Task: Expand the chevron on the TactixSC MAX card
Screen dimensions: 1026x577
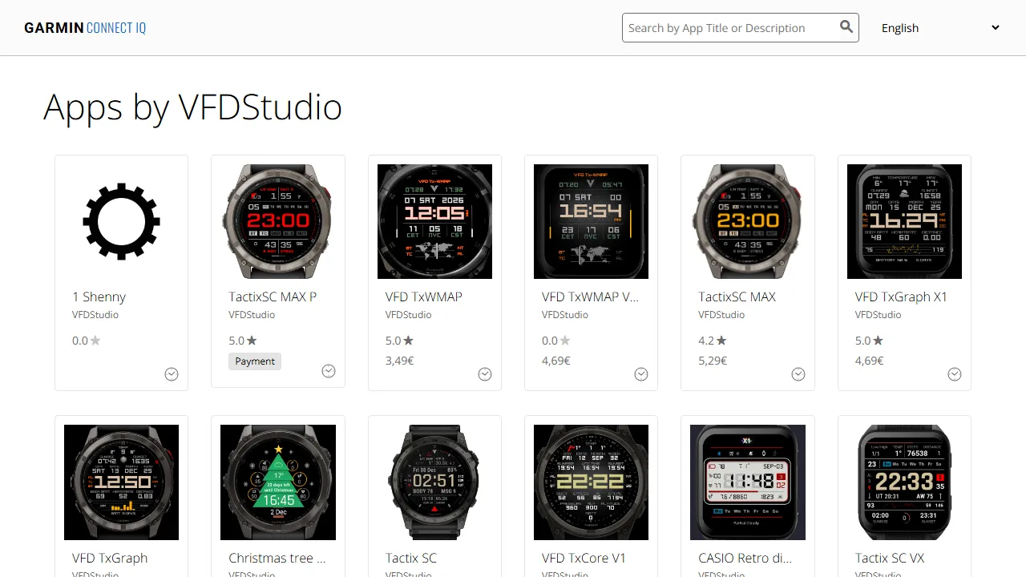Action: (798, 373)
